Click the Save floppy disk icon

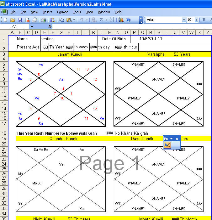(x=20, y=20)
